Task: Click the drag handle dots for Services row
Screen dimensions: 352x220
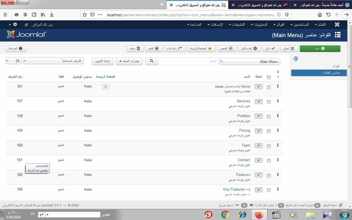Action: coord(278,101)
